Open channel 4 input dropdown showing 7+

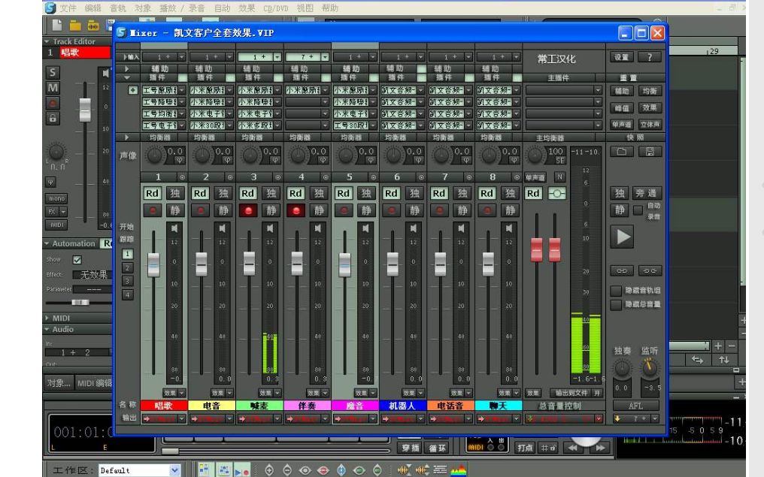(x=325, y=57)
